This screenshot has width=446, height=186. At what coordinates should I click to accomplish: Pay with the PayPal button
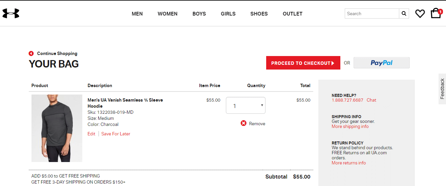(x=381, y=63)
